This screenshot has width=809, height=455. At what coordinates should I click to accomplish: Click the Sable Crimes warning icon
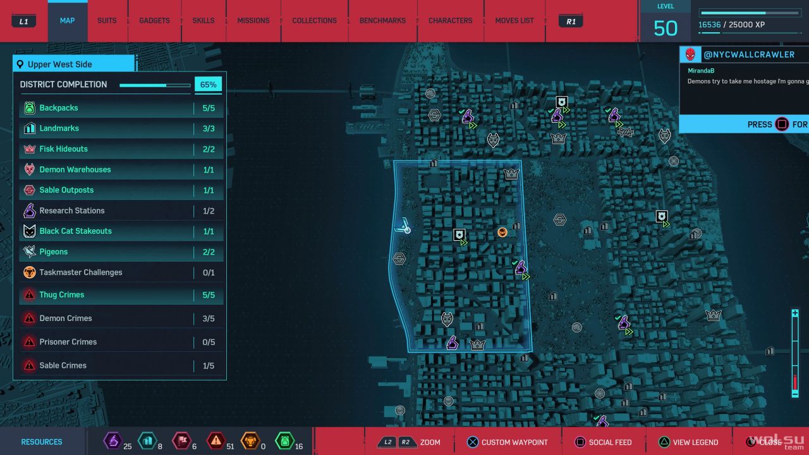29,365
